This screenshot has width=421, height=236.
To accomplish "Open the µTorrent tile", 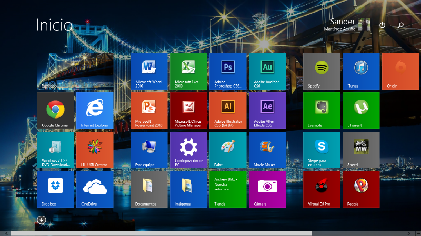I will point(361,111).
